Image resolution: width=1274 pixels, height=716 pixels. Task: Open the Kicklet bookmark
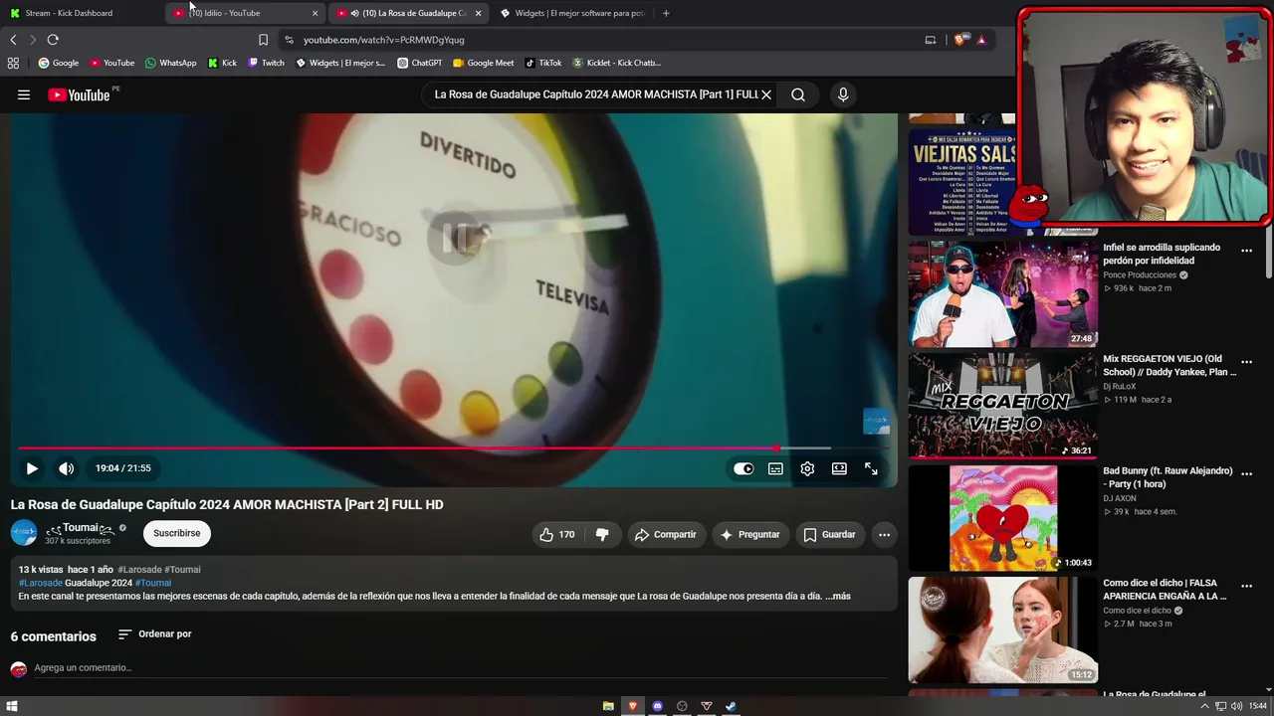click(616, 63)
